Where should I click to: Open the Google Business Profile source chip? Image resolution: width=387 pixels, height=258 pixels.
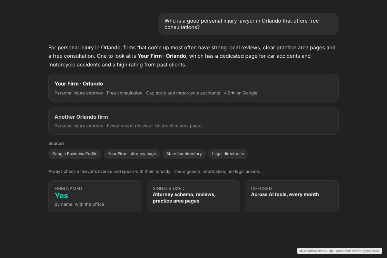tap(75, 154)
